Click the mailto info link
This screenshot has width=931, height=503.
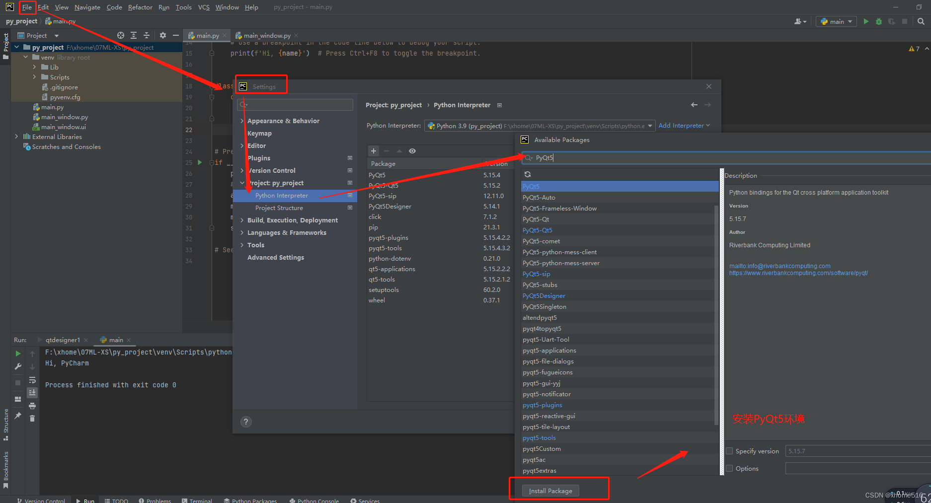(779, 266)
